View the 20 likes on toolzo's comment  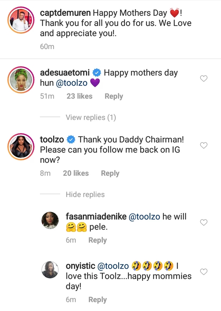[x=76, y=173]
